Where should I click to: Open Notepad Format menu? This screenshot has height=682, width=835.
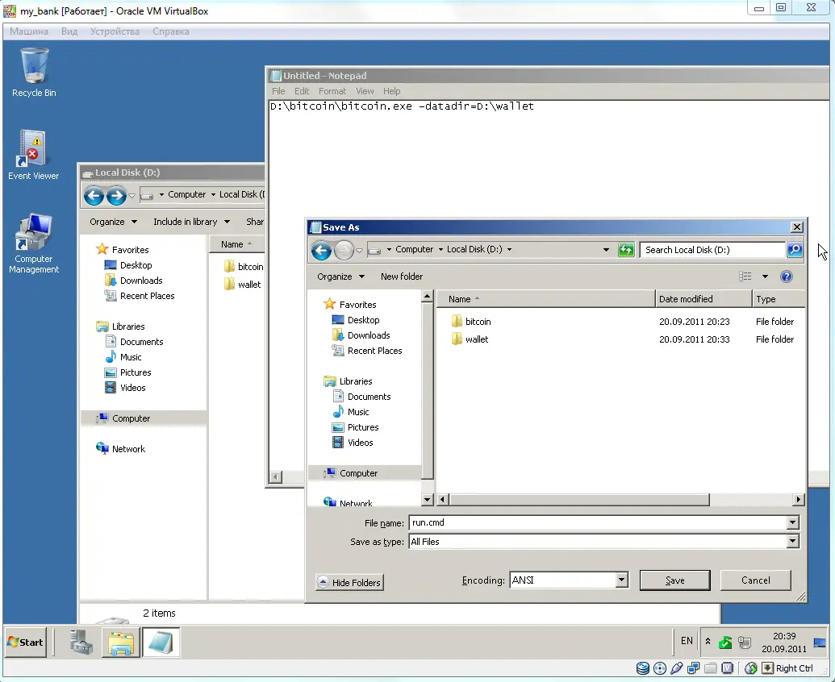coord(332,91)
